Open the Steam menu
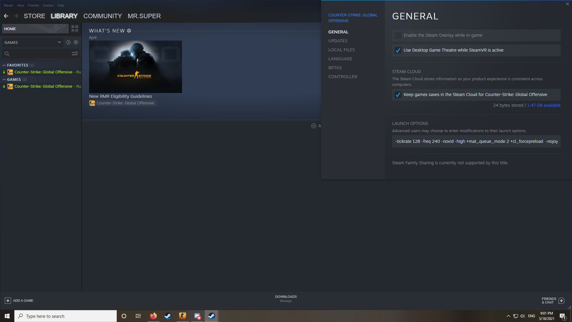Image resolution: width=572 pixels, height=322 pixels. pos(8,5)
